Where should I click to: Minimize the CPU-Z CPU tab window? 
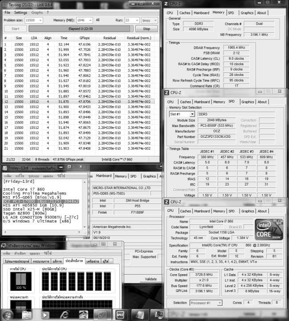coord(260,201)
